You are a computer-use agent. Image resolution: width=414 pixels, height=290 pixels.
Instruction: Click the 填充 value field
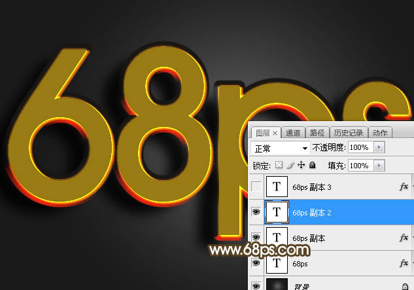pyautogui.click(x=360, y=166)
